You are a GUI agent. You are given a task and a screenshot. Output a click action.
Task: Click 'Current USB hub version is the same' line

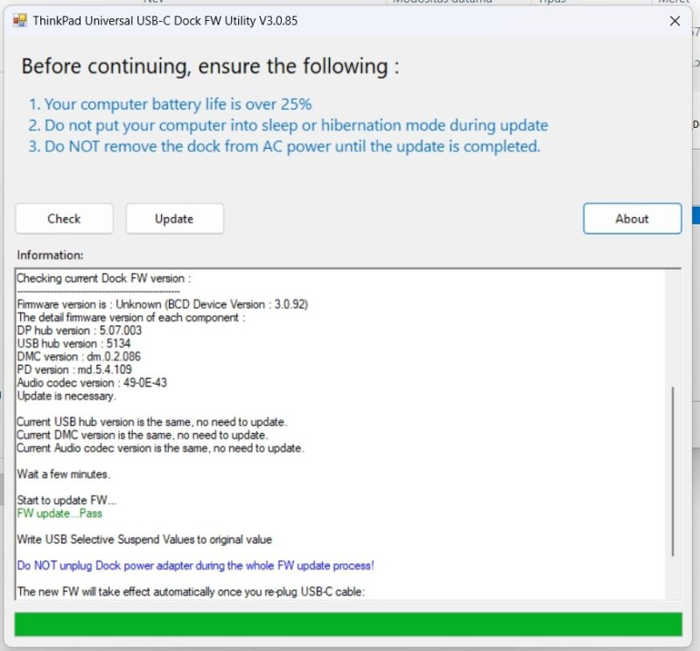click(x=151, y=422)
